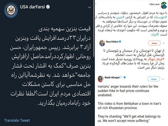Image resolution: width=168 pixels, height=126 pixels.
Task: Follow Reza Pahlavi
Action: pyautogui.click(x=154, y=43)
